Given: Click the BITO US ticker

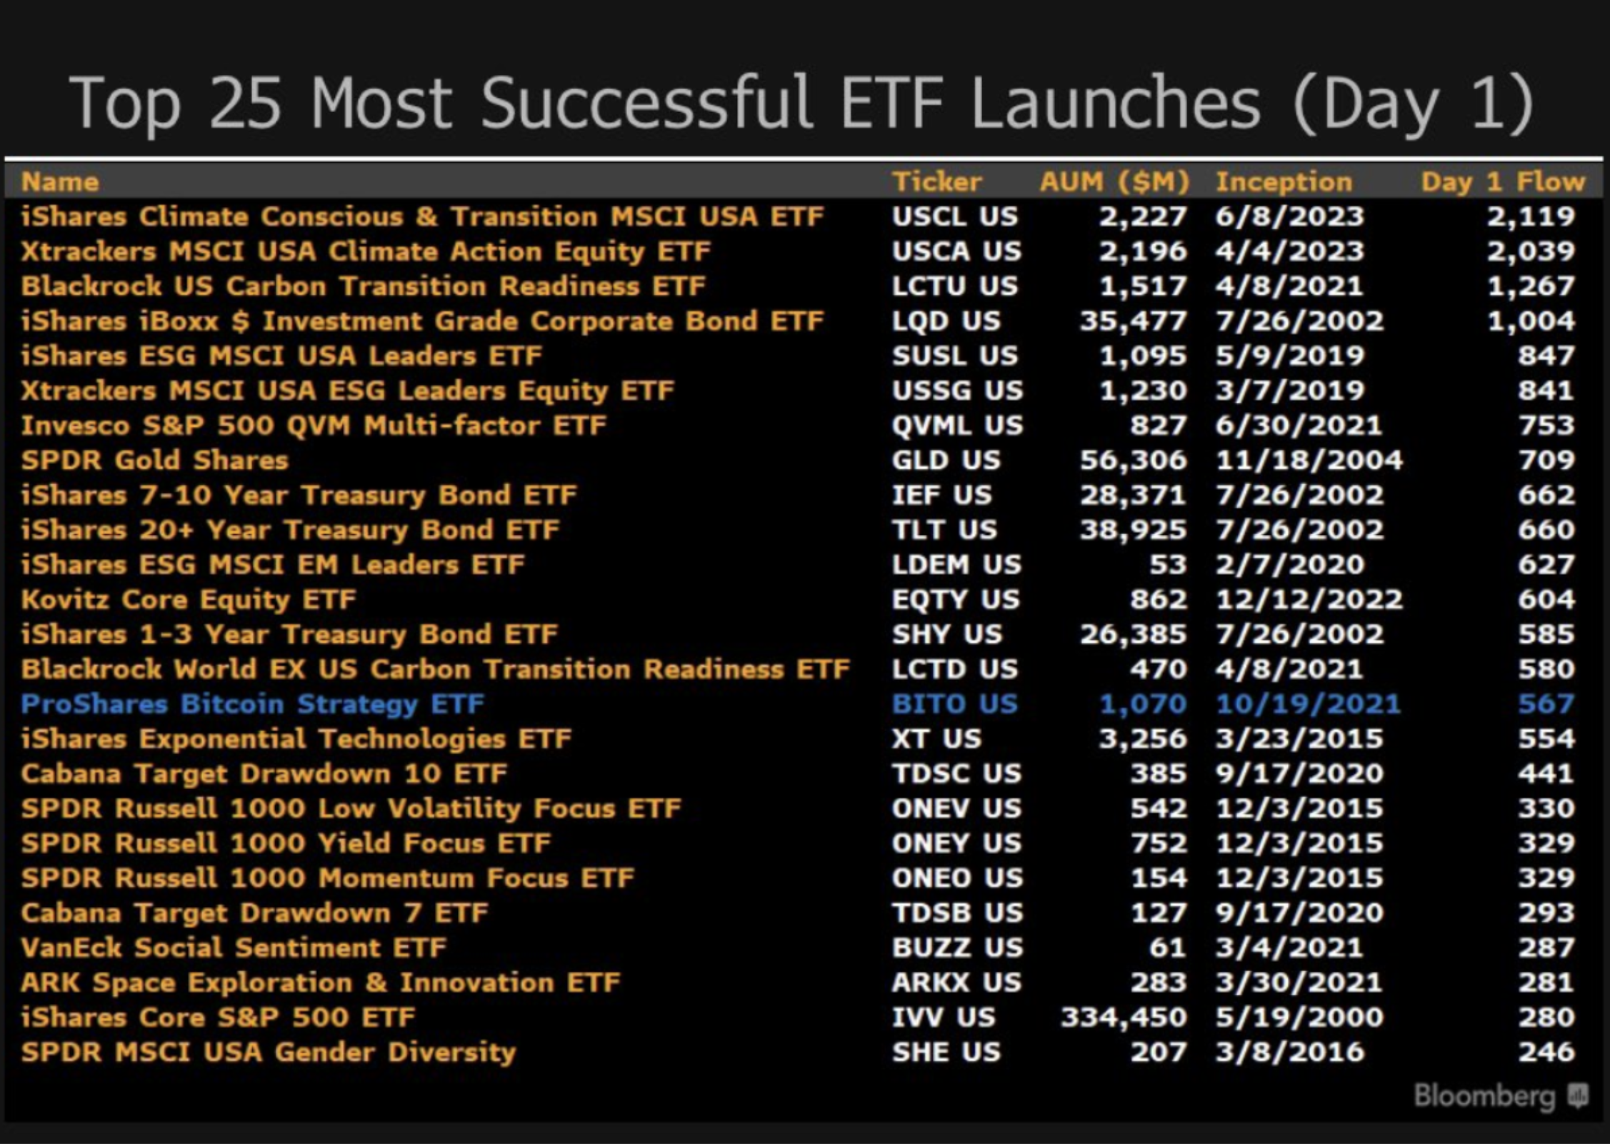Looking at the screenshot, I should (x=954, y=704).
